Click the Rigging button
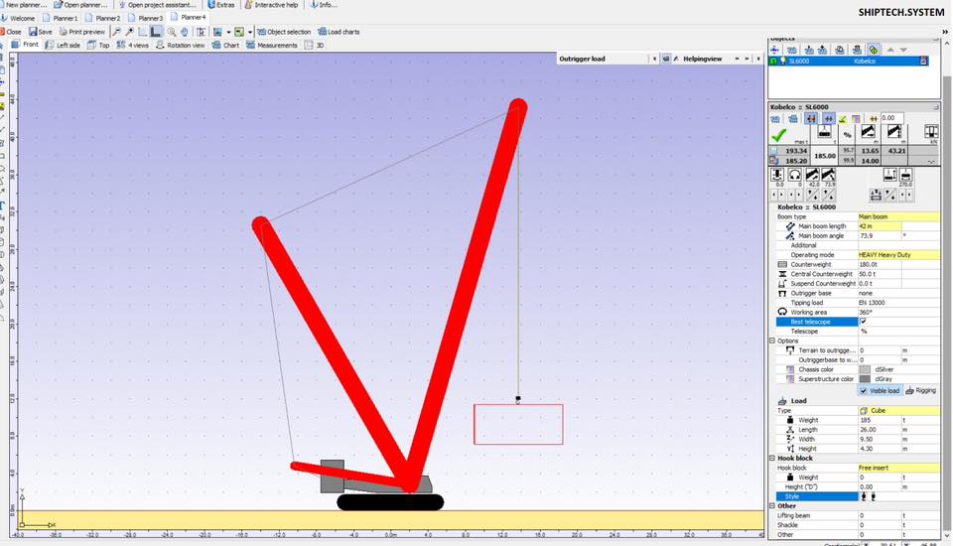Screen dimensions: 953x546 click(x=921, y=391)
